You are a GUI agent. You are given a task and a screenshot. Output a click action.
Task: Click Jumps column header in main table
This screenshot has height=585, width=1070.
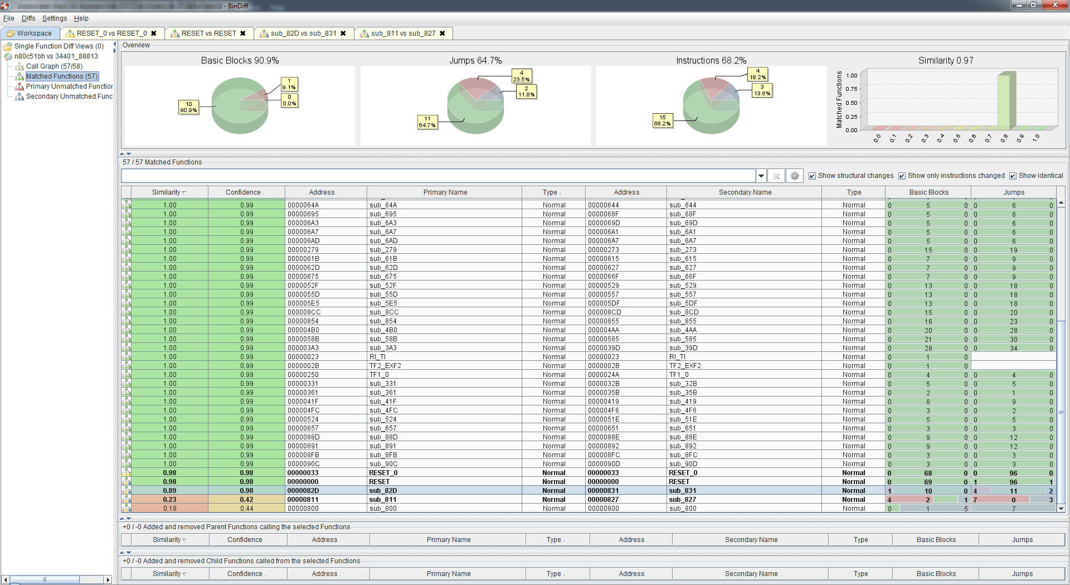tap(1014, 192)
